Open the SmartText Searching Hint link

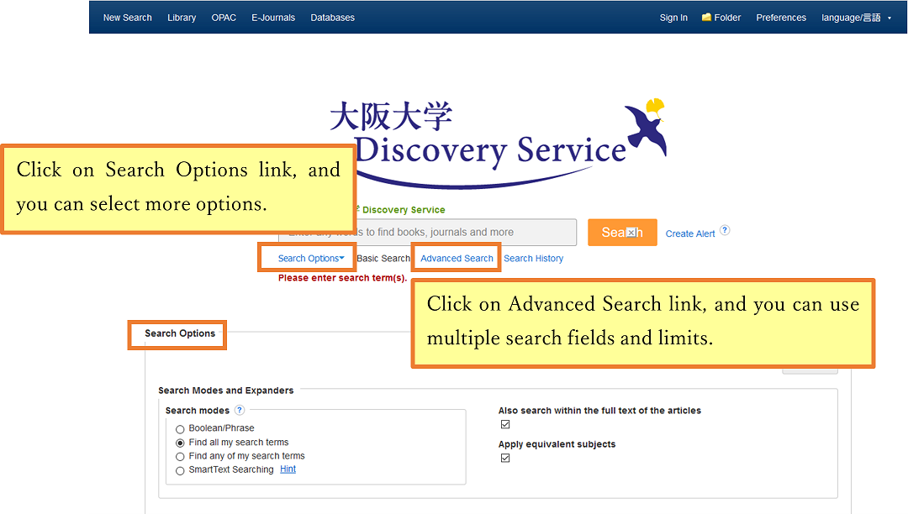click(x=288, y=469)
